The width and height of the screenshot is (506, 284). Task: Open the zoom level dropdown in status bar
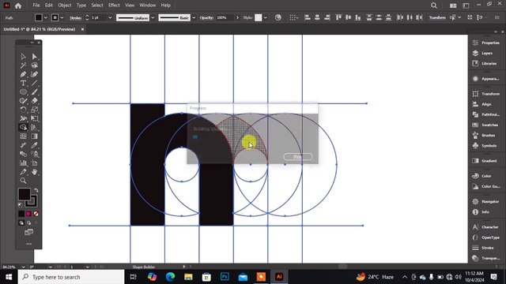[x=23, y=267]
